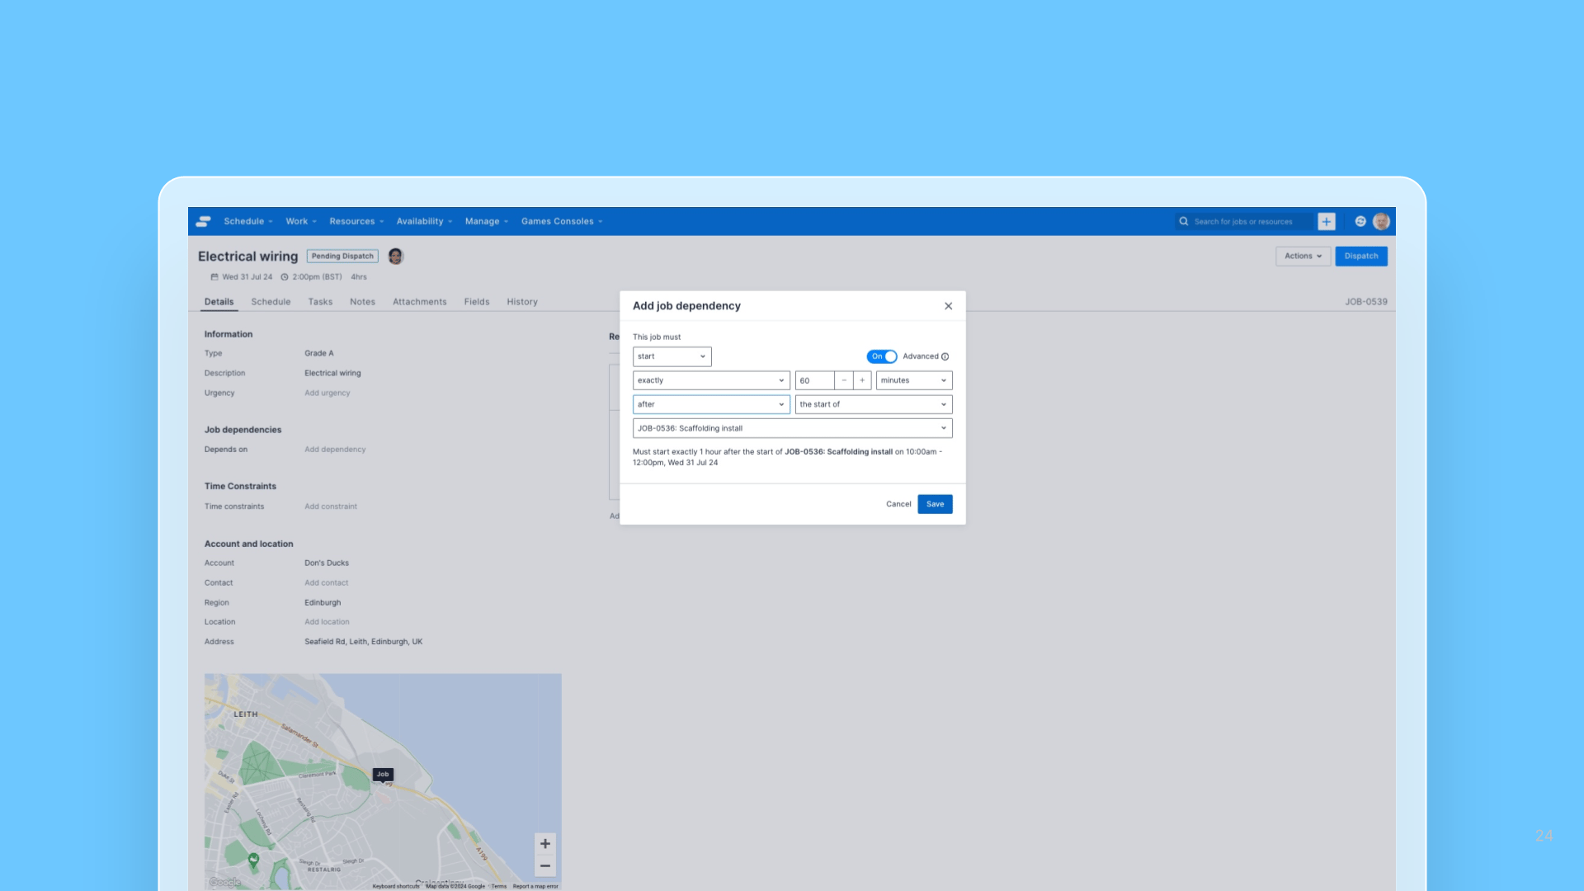Click the Add urgency link

click(x=327, y=394)
